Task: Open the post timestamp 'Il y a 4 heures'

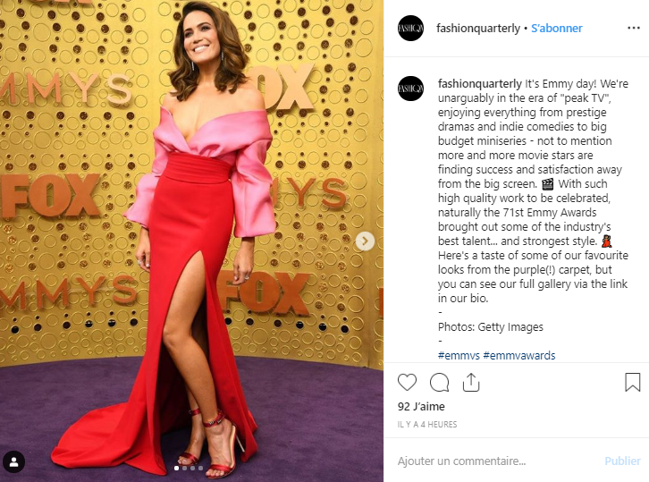Action: (427, 425)
